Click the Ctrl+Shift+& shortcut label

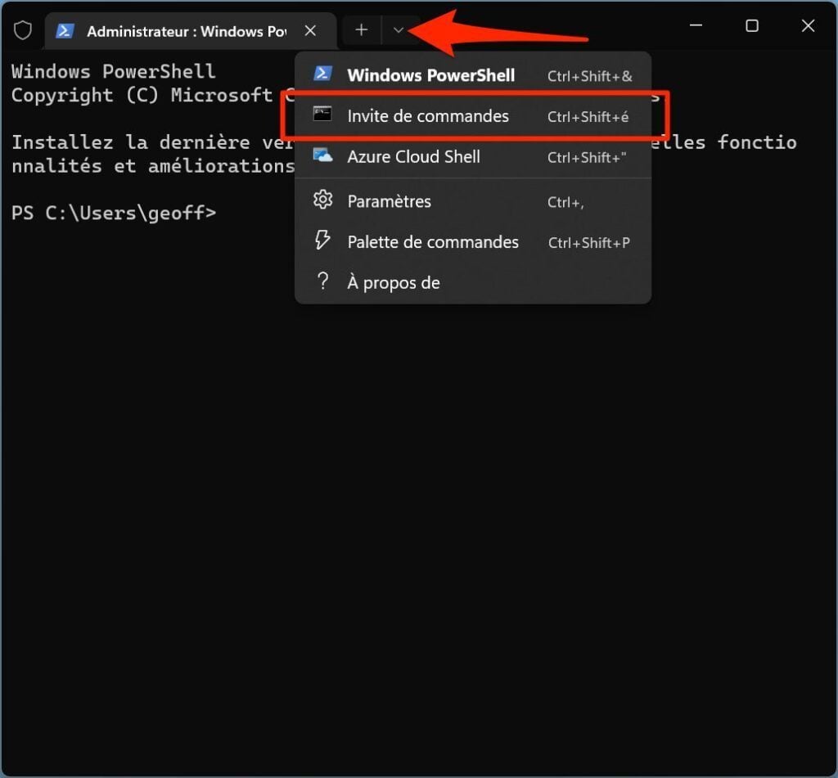pos(589,76)
